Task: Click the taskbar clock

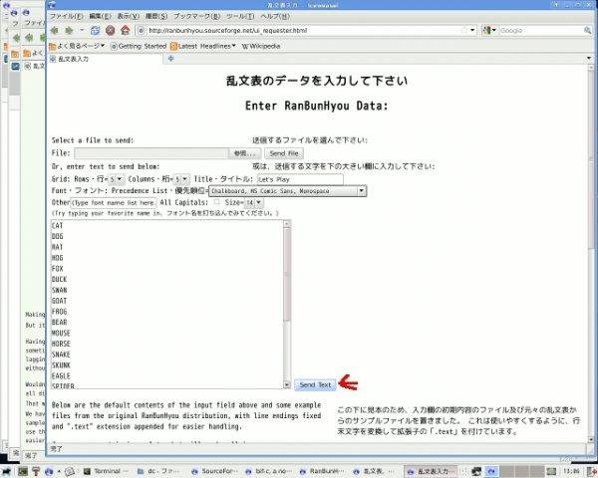Action: click(570, 471)
